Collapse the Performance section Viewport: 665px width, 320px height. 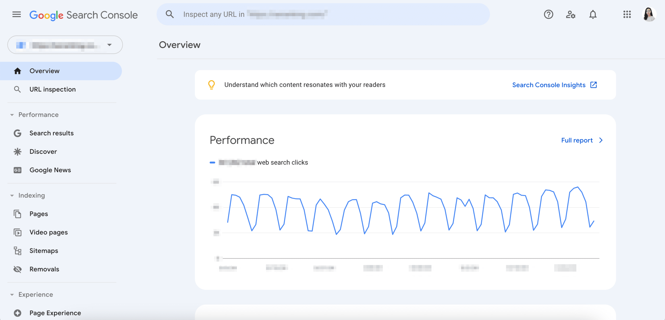[x=12, y=115]
